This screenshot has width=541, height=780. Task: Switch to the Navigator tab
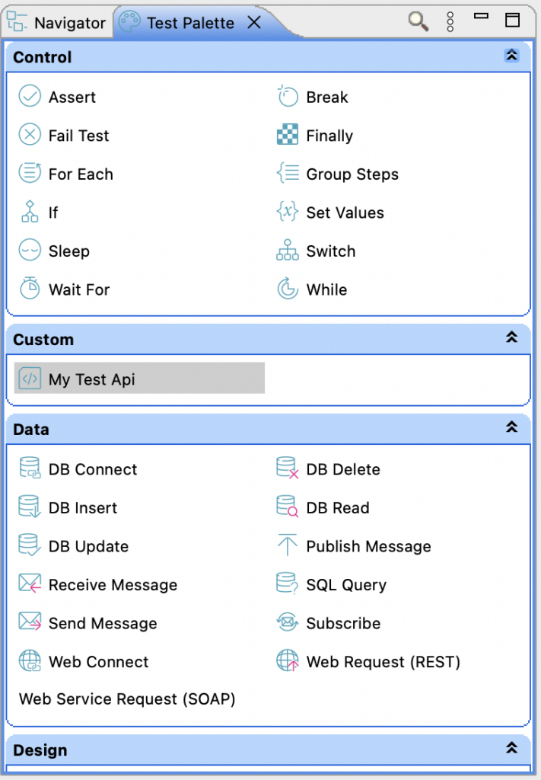coord(56,22)
